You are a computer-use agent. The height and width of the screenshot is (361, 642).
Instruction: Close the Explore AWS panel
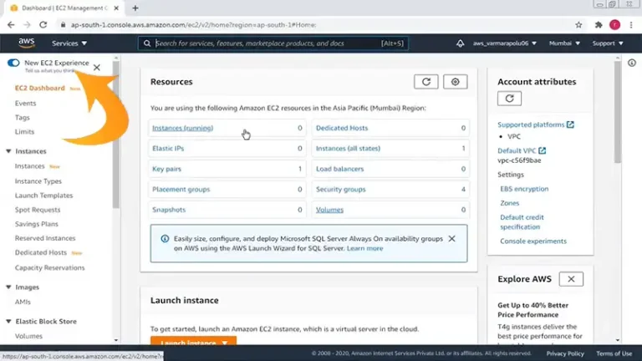[x=571, y=279]
